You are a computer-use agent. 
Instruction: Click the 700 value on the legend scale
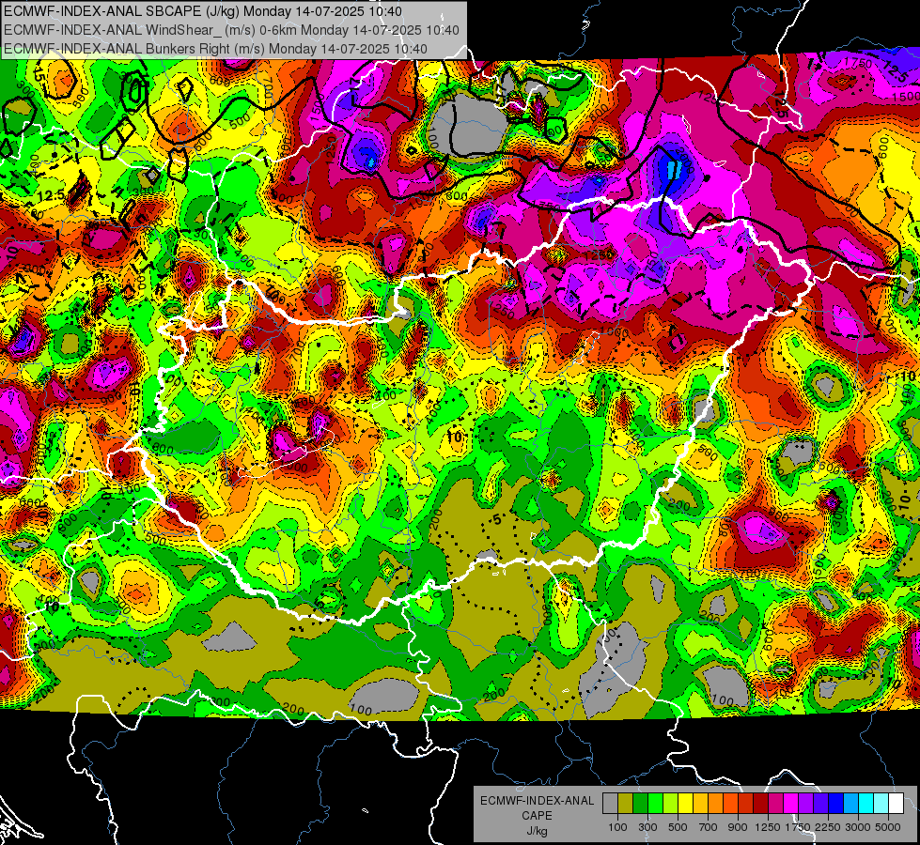pyautogui.click(x=709, y=827)
